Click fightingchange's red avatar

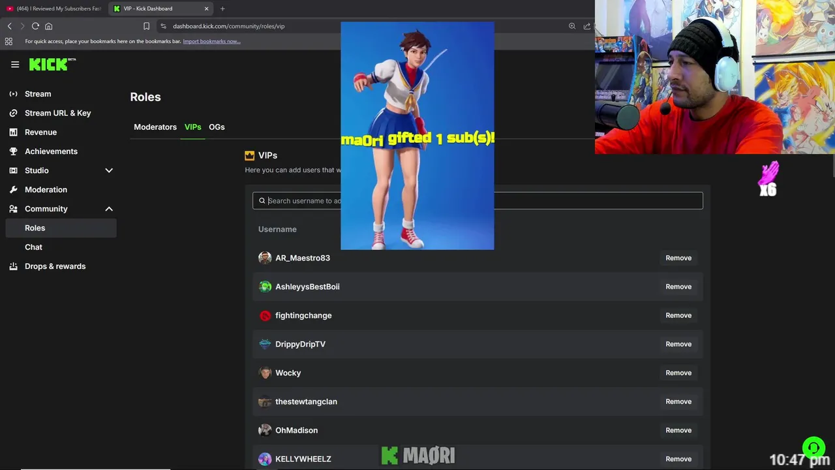(265, 315)
